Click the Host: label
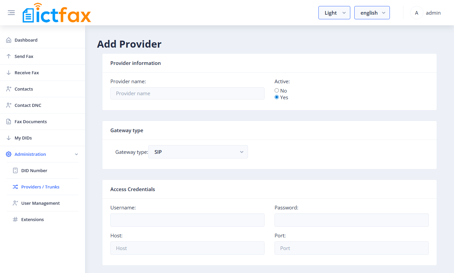Viewport: 454px width, 273px height. click(x=116, y=235)
